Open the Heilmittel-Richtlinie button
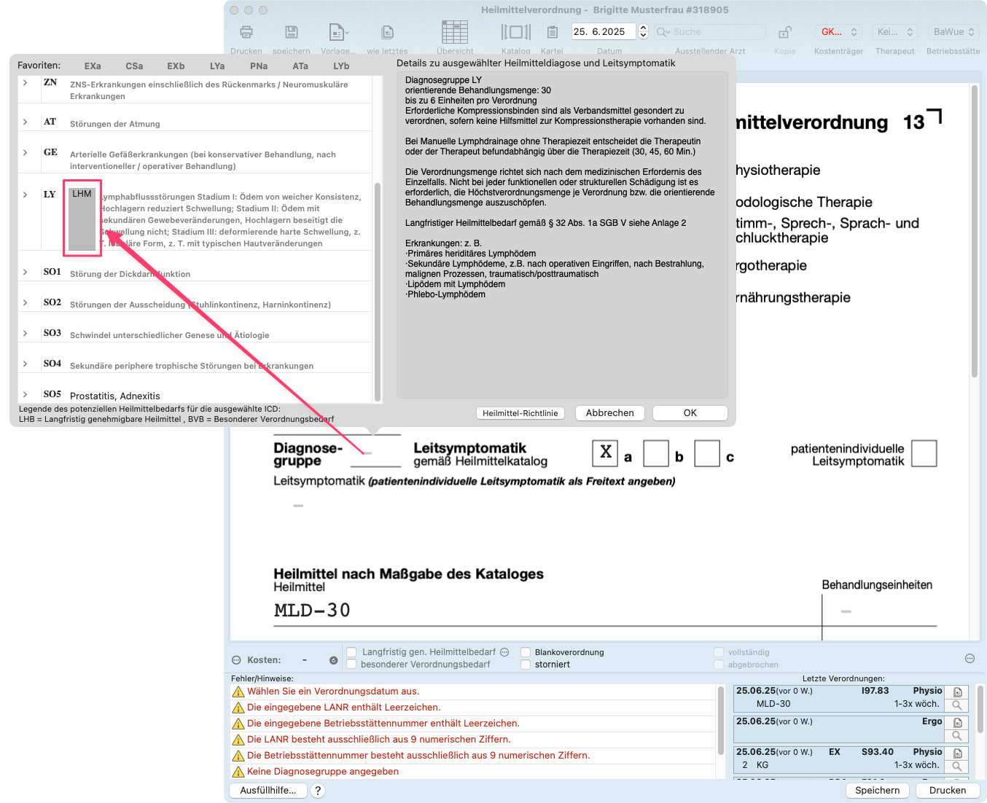Screen dimensions: 987x803 [520, 413]
